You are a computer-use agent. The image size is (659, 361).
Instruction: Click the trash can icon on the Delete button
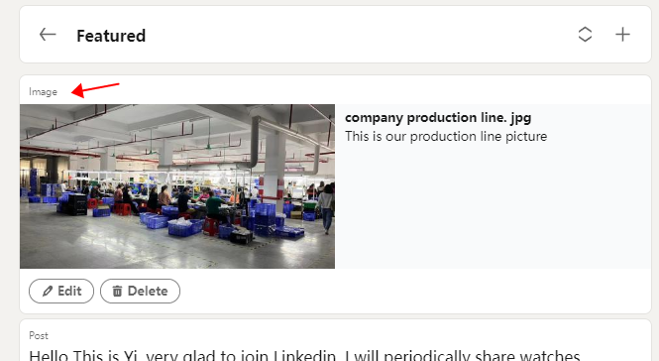117,291
